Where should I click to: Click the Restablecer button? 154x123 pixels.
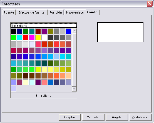(x=140, y=117)
